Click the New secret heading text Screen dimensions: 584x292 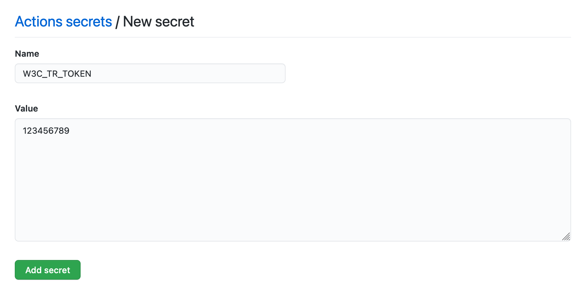click(x=158, y=22)
